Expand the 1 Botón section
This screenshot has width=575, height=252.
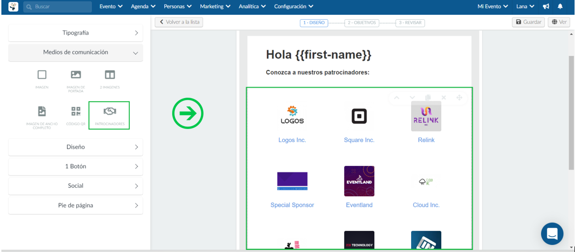click(76, 166)
